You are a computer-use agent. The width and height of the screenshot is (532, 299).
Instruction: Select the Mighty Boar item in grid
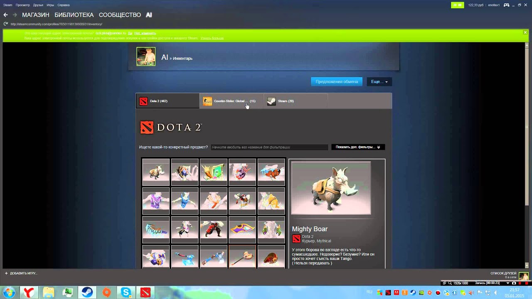click(156, 172)
